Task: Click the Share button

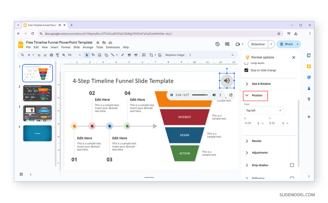Action: tap(286, 44)
